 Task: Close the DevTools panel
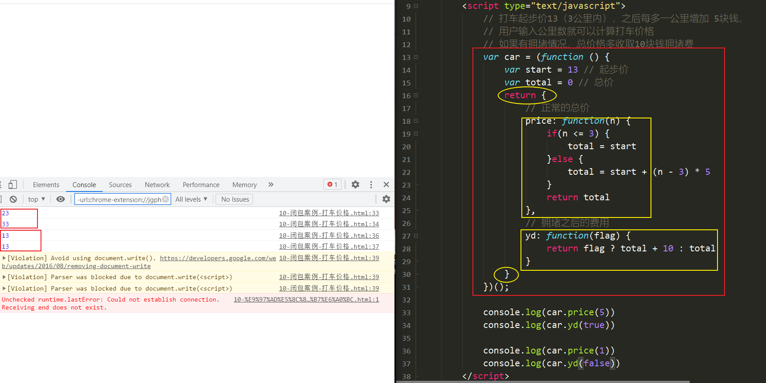point(386,184)
